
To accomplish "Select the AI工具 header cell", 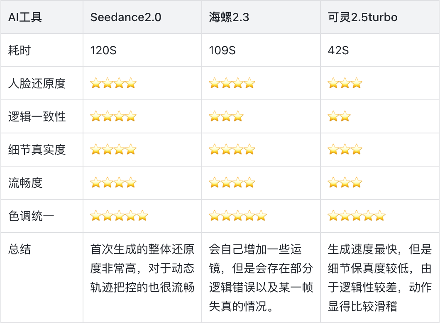I will click(x=25, y=17).
